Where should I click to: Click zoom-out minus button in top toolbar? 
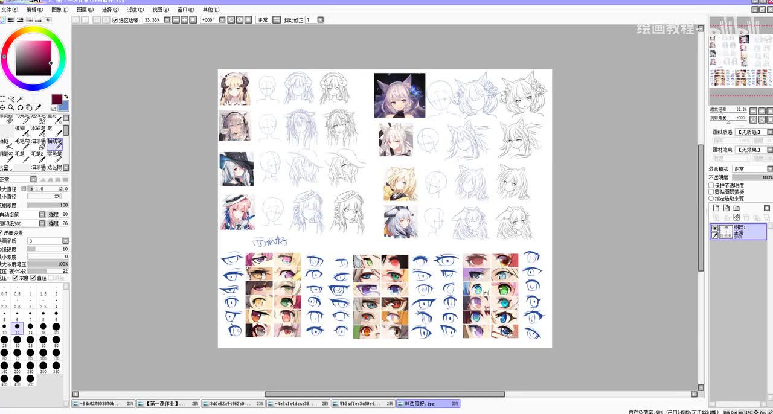point(176,20)
